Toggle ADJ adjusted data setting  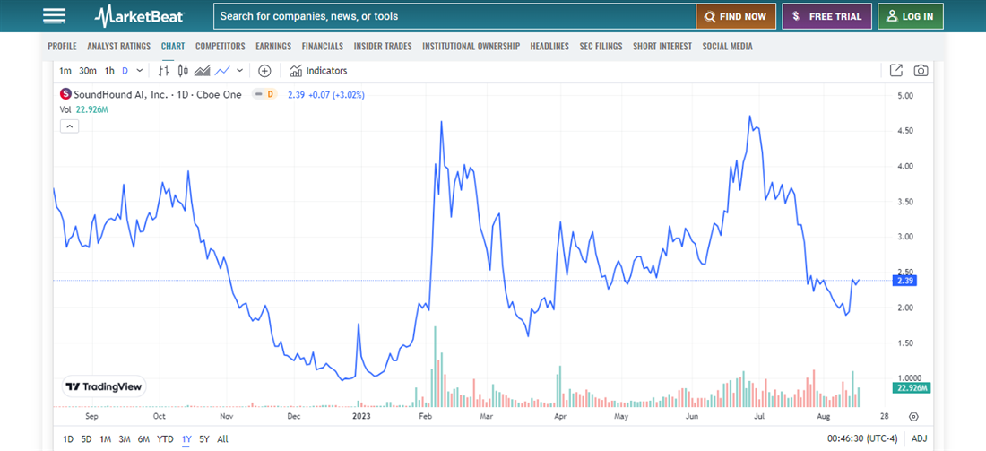[919, 438]
